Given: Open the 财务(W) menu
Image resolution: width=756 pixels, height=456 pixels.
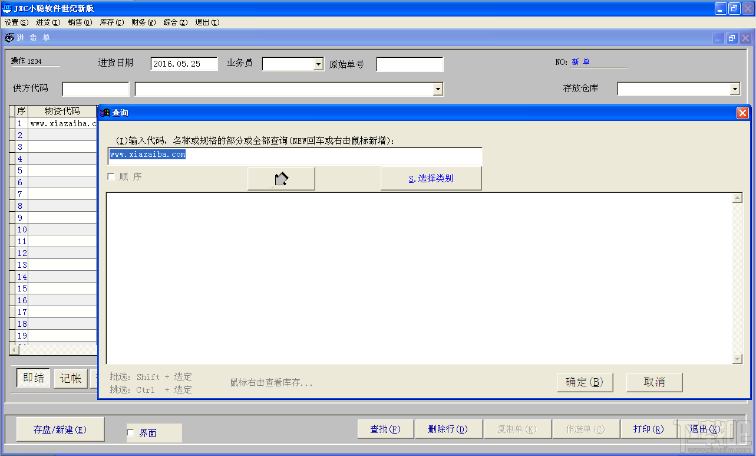Looking at the screenshot, I should (144, 22).
